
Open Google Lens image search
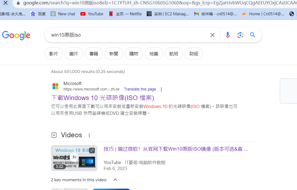pos(240,35)
